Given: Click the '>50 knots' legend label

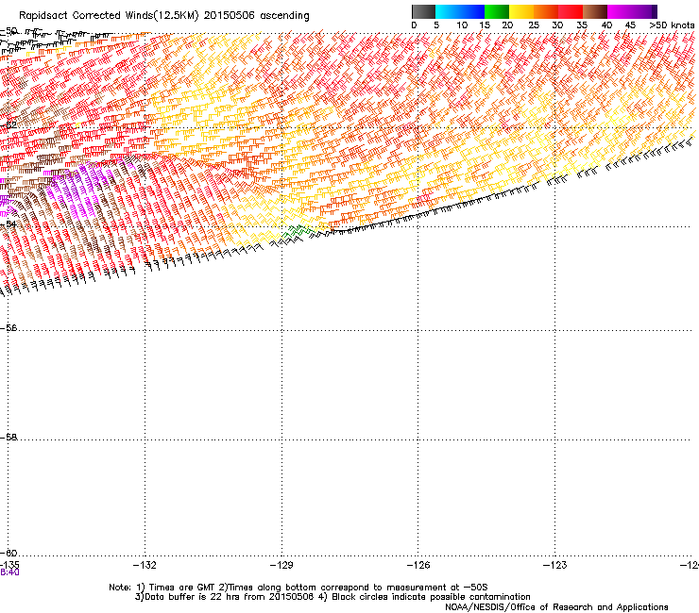Looking at the screenshot, I should click(672, 25).
